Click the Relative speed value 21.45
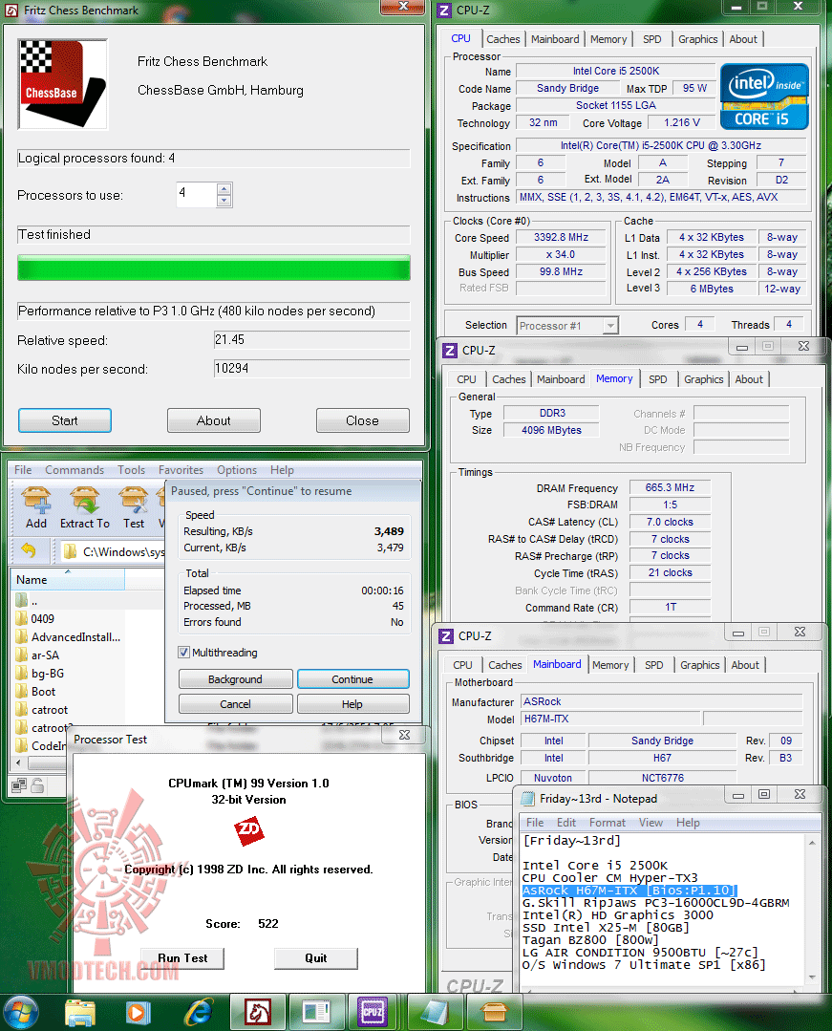832x1031 pixels. [x=311, y=340]
